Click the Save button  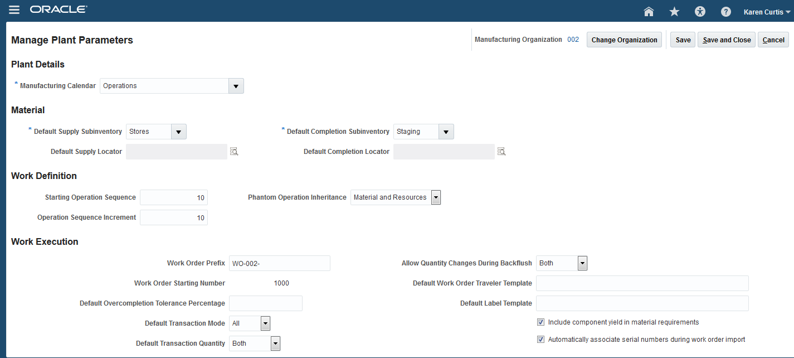pos(683,40)
